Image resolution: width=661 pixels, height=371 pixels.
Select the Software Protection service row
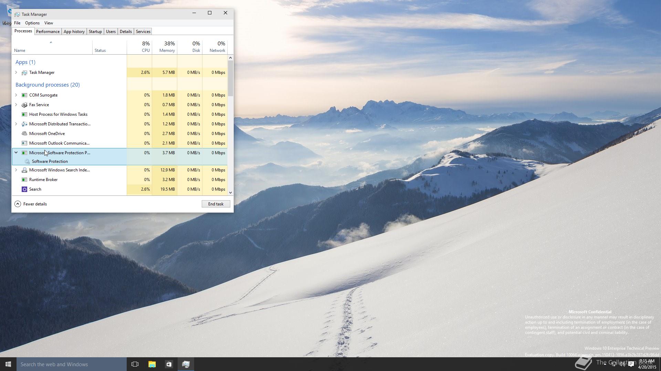point(120,161)
